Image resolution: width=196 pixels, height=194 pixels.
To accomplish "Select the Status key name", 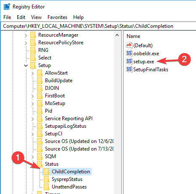I will pos(52,164).
